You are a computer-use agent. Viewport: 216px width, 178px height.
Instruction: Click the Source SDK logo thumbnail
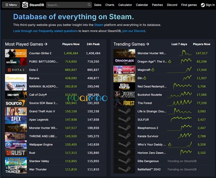pos(16,103)
